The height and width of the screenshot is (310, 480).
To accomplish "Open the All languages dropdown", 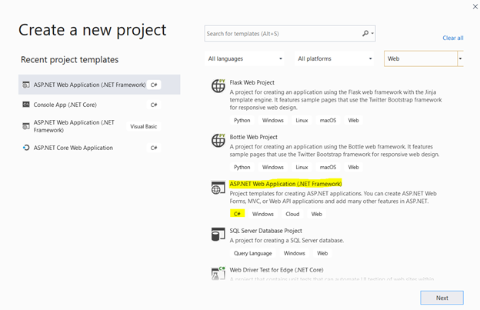I will (x=245, y=58).
